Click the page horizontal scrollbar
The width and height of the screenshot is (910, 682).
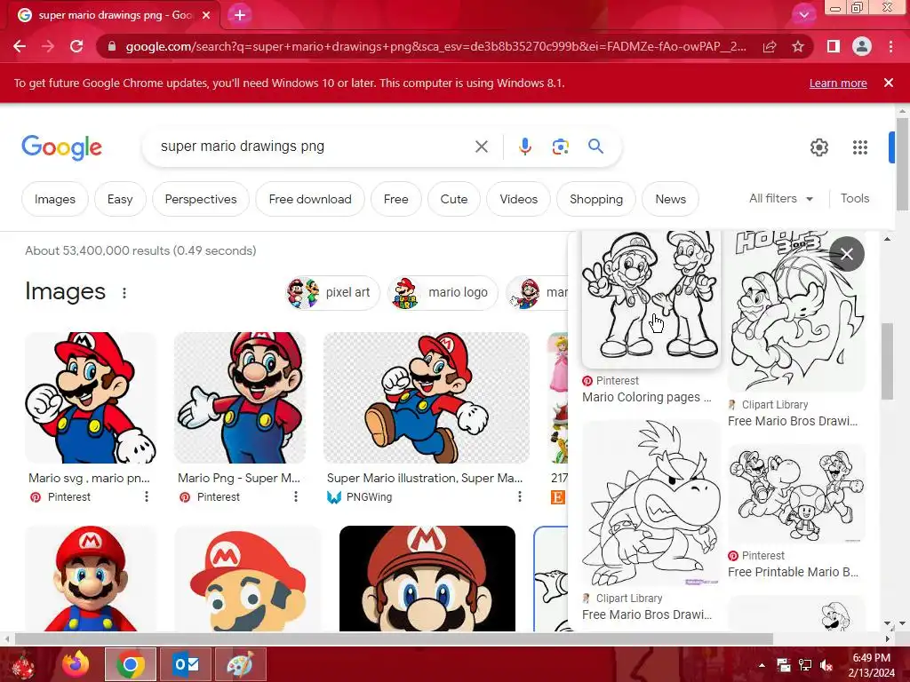pos(394,638)
